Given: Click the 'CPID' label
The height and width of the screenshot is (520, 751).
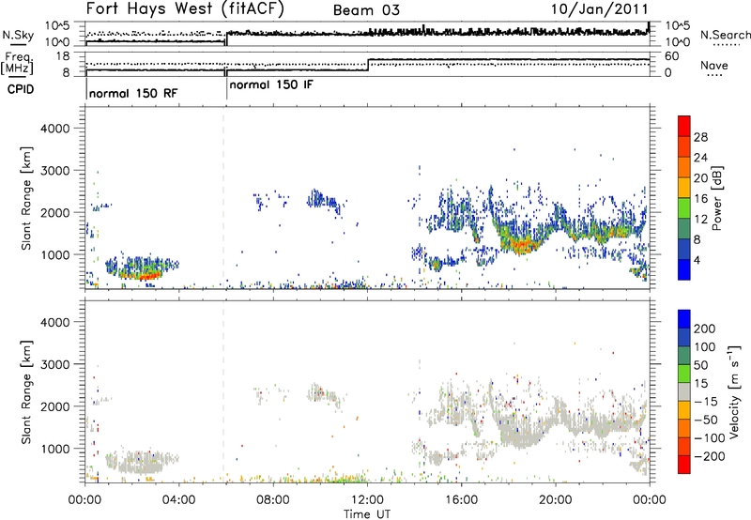Looking at the screenshot, I should pyautogui.click(x=21, y=89).
